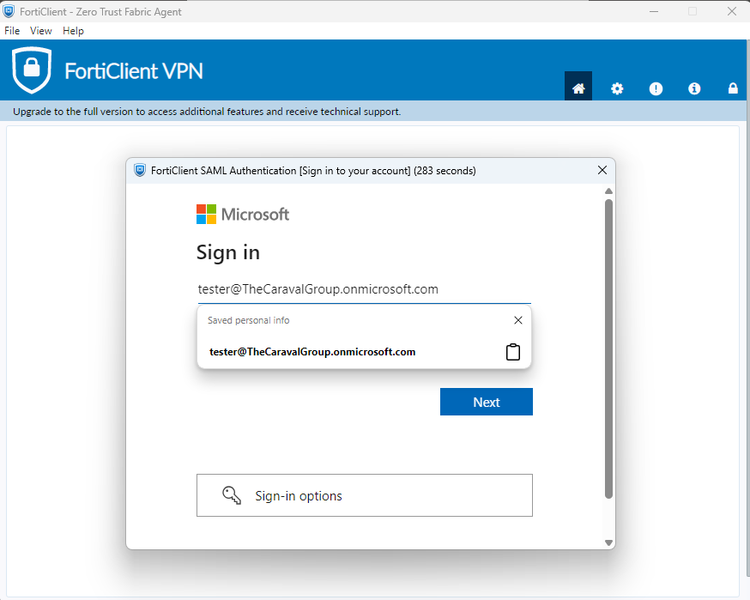Dismiss the Saved personal info popup
Screen dimensions: 750x600
click(x=517, y=320)
